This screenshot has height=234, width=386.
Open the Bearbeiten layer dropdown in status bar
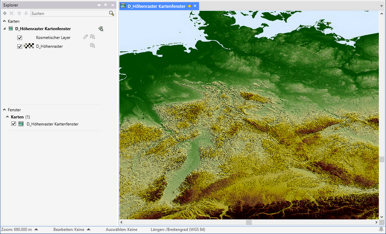tap(88, 229)
